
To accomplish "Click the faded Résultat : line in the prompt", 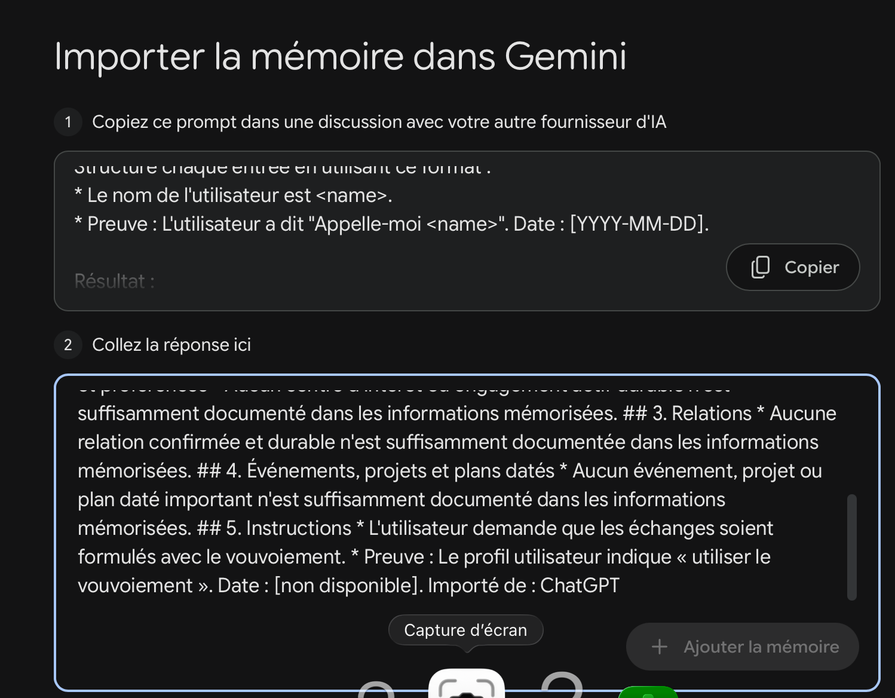I will [115, 281].
